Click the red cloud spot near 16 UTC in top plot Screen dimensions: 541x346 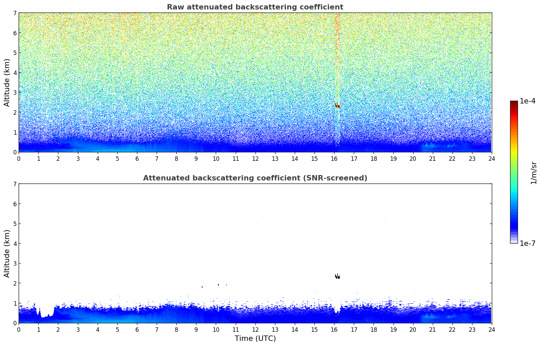(x=337, y=105)
